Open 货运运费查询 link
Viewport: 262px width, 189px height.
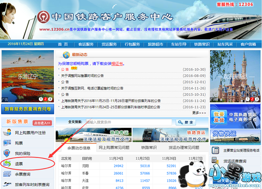tap(235, 161)
